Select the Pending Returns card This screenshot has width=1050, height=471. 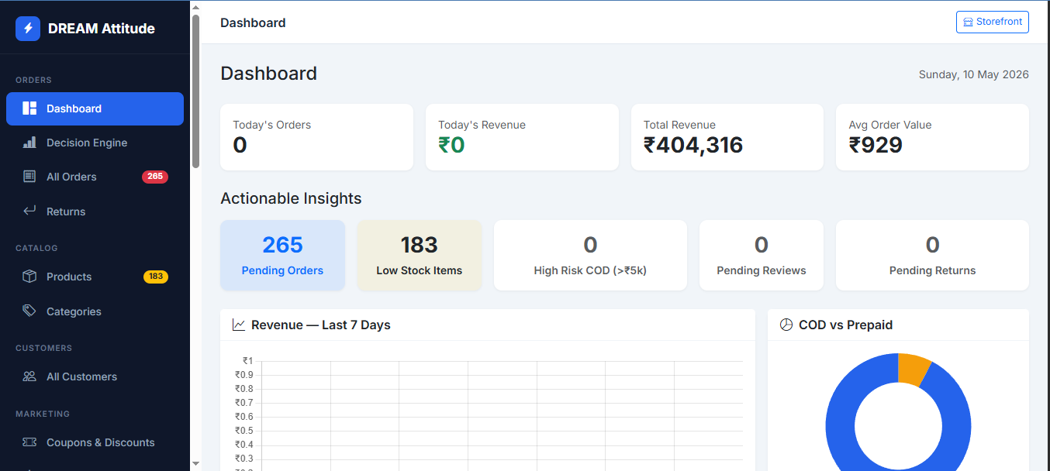(932, 256)
